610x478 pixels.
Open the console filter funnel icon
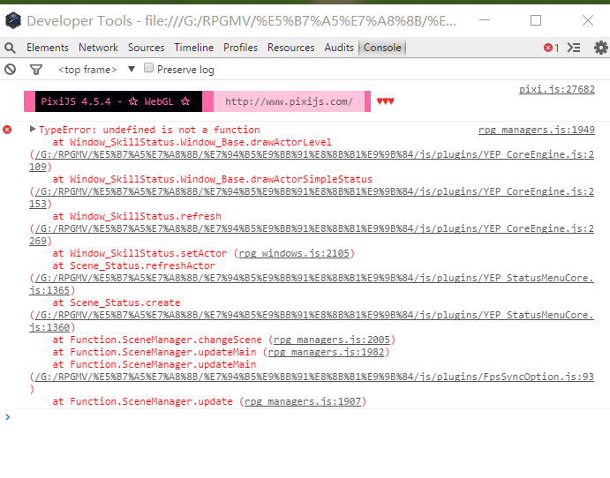[36, 70]
